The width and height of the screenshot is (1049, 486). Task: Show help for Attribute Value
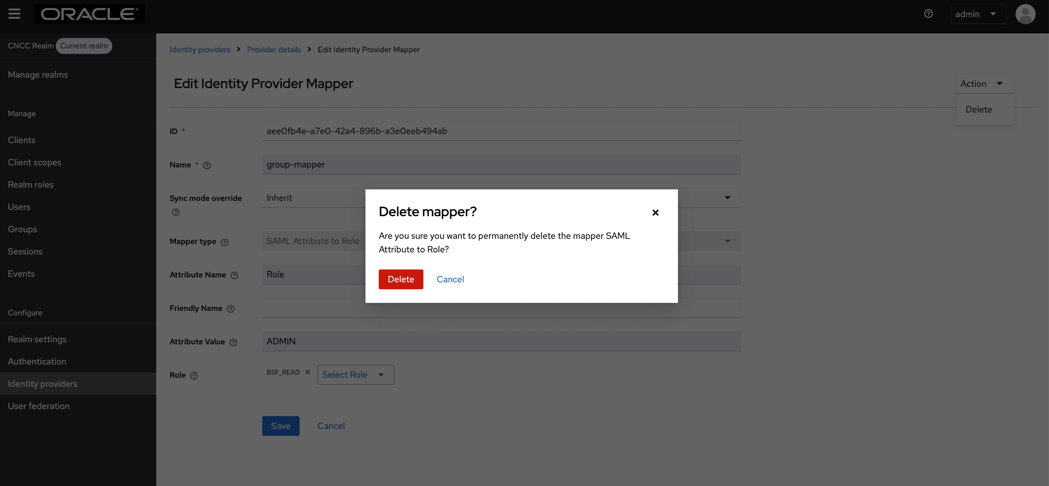(x=233, y=342)
